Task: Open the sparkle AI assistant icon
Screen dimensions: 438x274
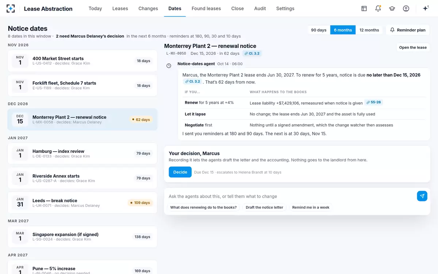Action: tap(426, 8)
